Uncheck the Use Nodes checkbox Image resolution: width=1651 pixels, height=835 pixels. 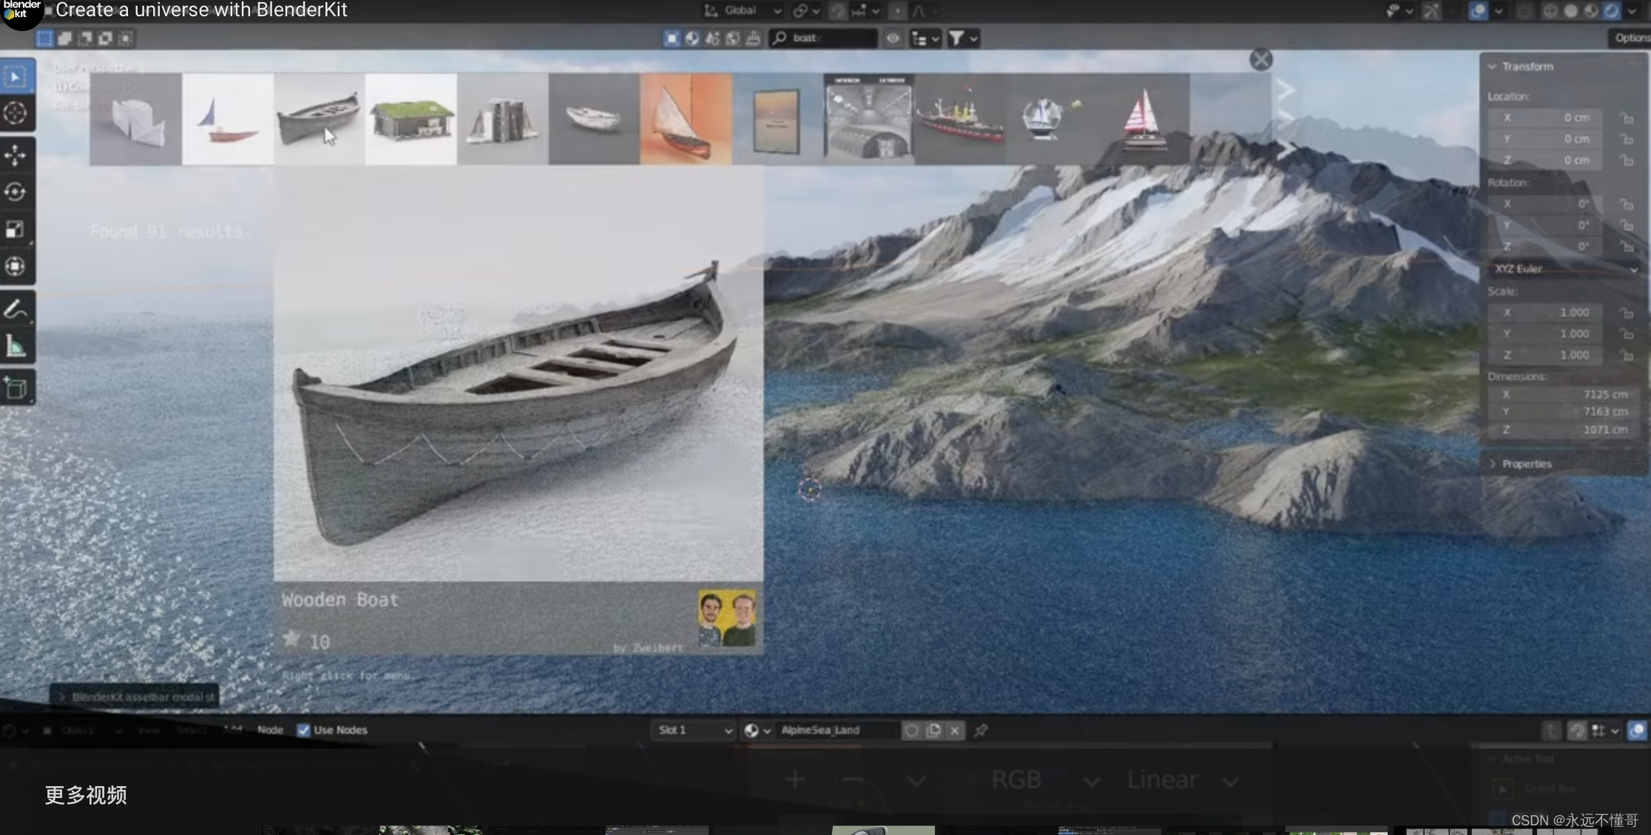point(303,730)
